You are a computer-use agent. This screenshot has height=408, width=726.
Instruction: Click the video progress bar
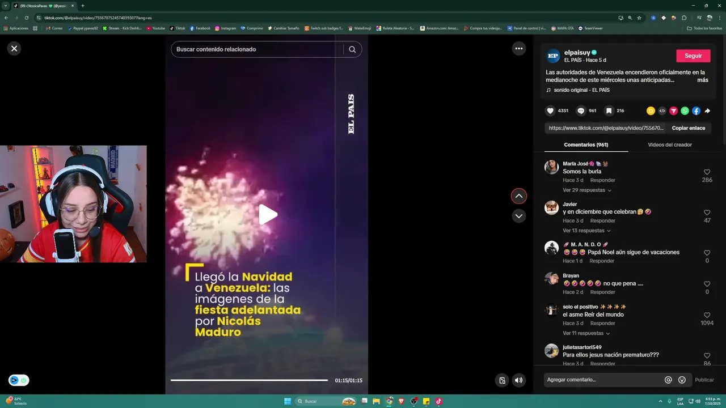(249, 380)
